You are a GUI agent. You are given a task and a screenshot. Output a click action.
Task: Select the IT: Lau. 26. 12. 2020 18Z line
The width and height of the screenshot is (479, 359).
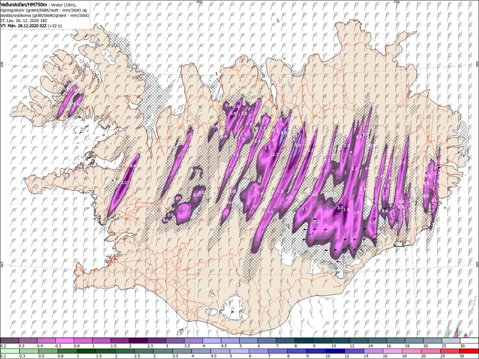point(24,21)
